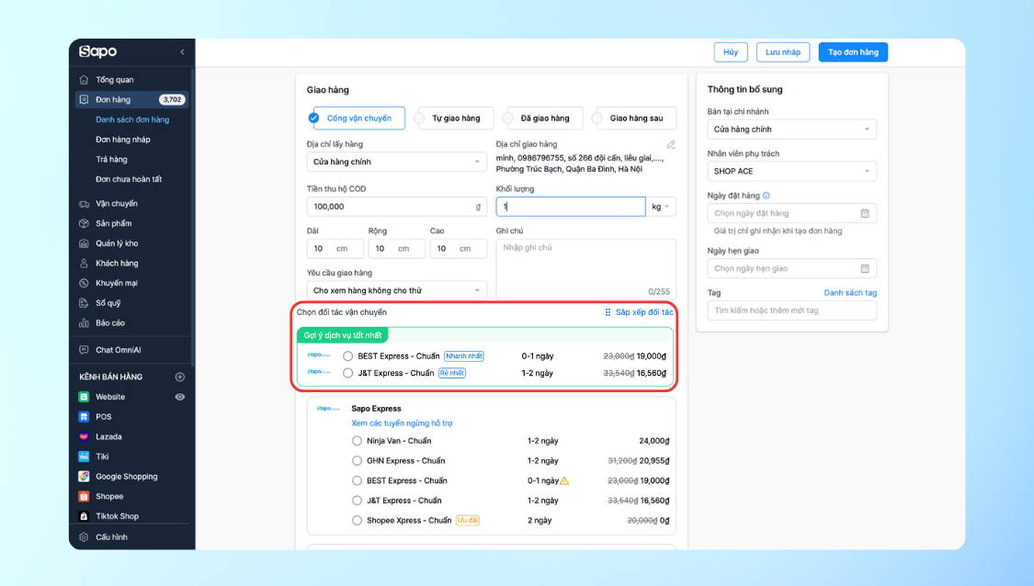Image resolution: width=1034 pixels, height=586 pixels.
Task: Click info icon beside Ngày đặt hàng
Action: coord(767,195)
